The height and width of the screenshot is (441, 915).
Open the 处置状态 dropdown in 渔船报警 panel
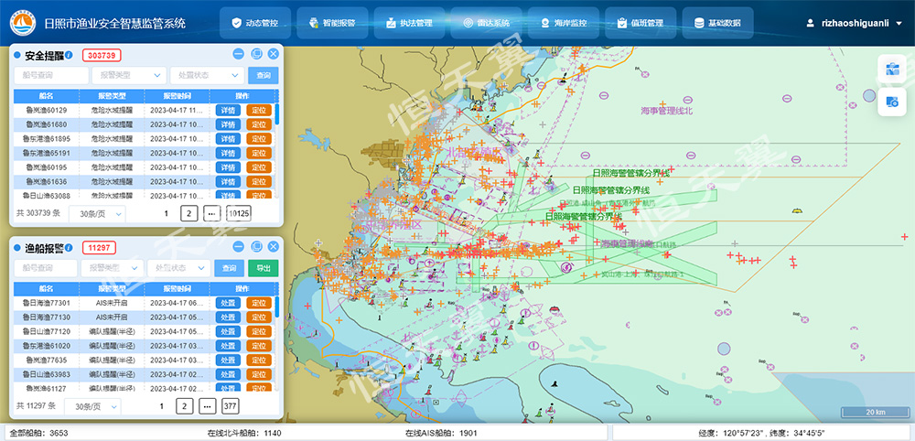pyautogui.click(x=180, y=268)
